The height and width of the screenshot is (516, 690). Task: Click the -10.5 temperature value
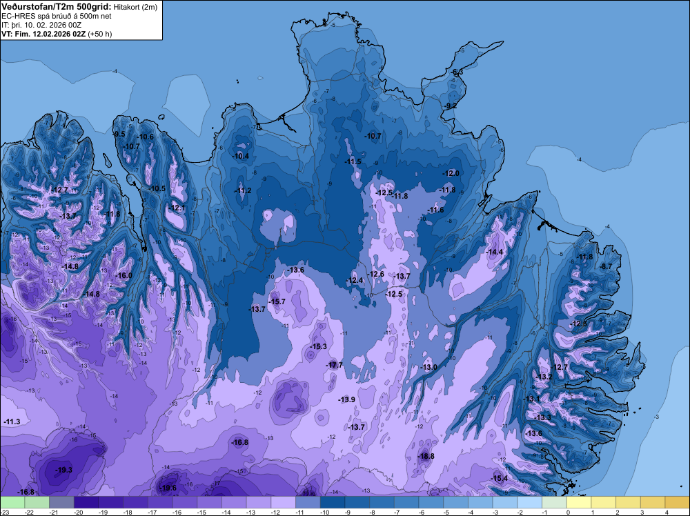[157, 189]
